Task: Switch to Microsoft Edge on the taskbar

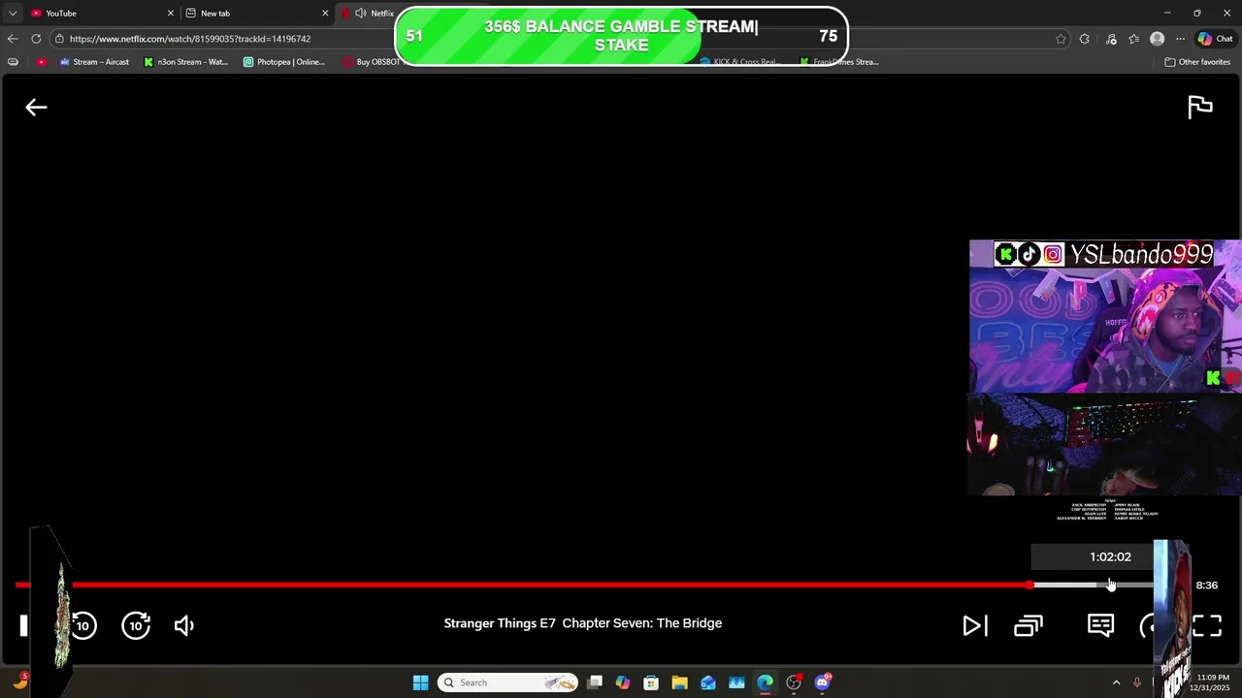Action: coord(766,682)
